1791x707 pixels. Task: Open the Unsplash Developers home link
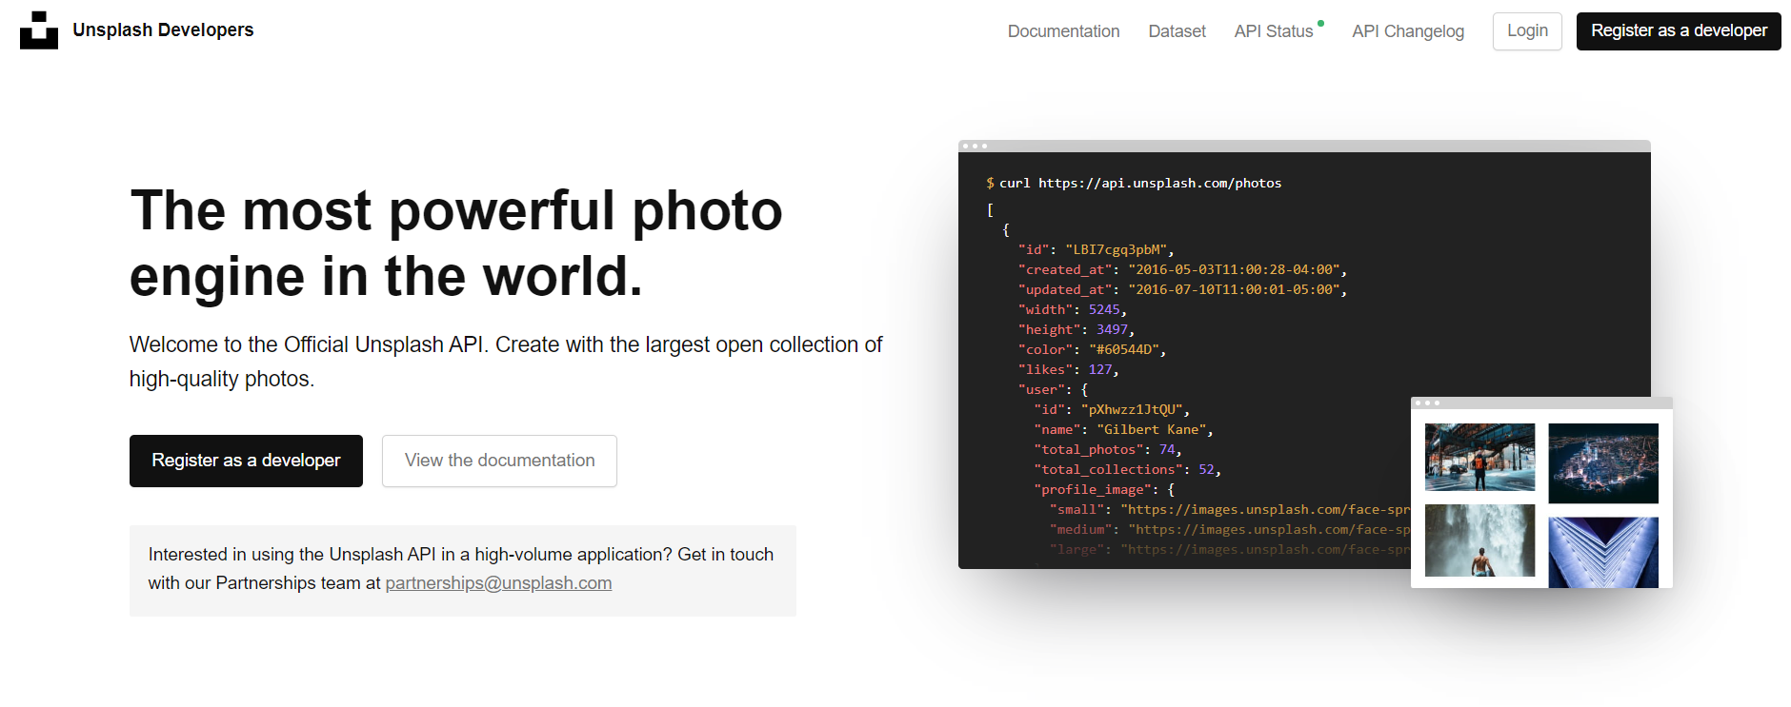tap(163, 30)
